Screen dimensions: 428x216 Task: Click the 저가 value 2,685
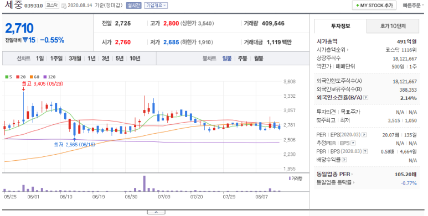(x=171, y=42)
